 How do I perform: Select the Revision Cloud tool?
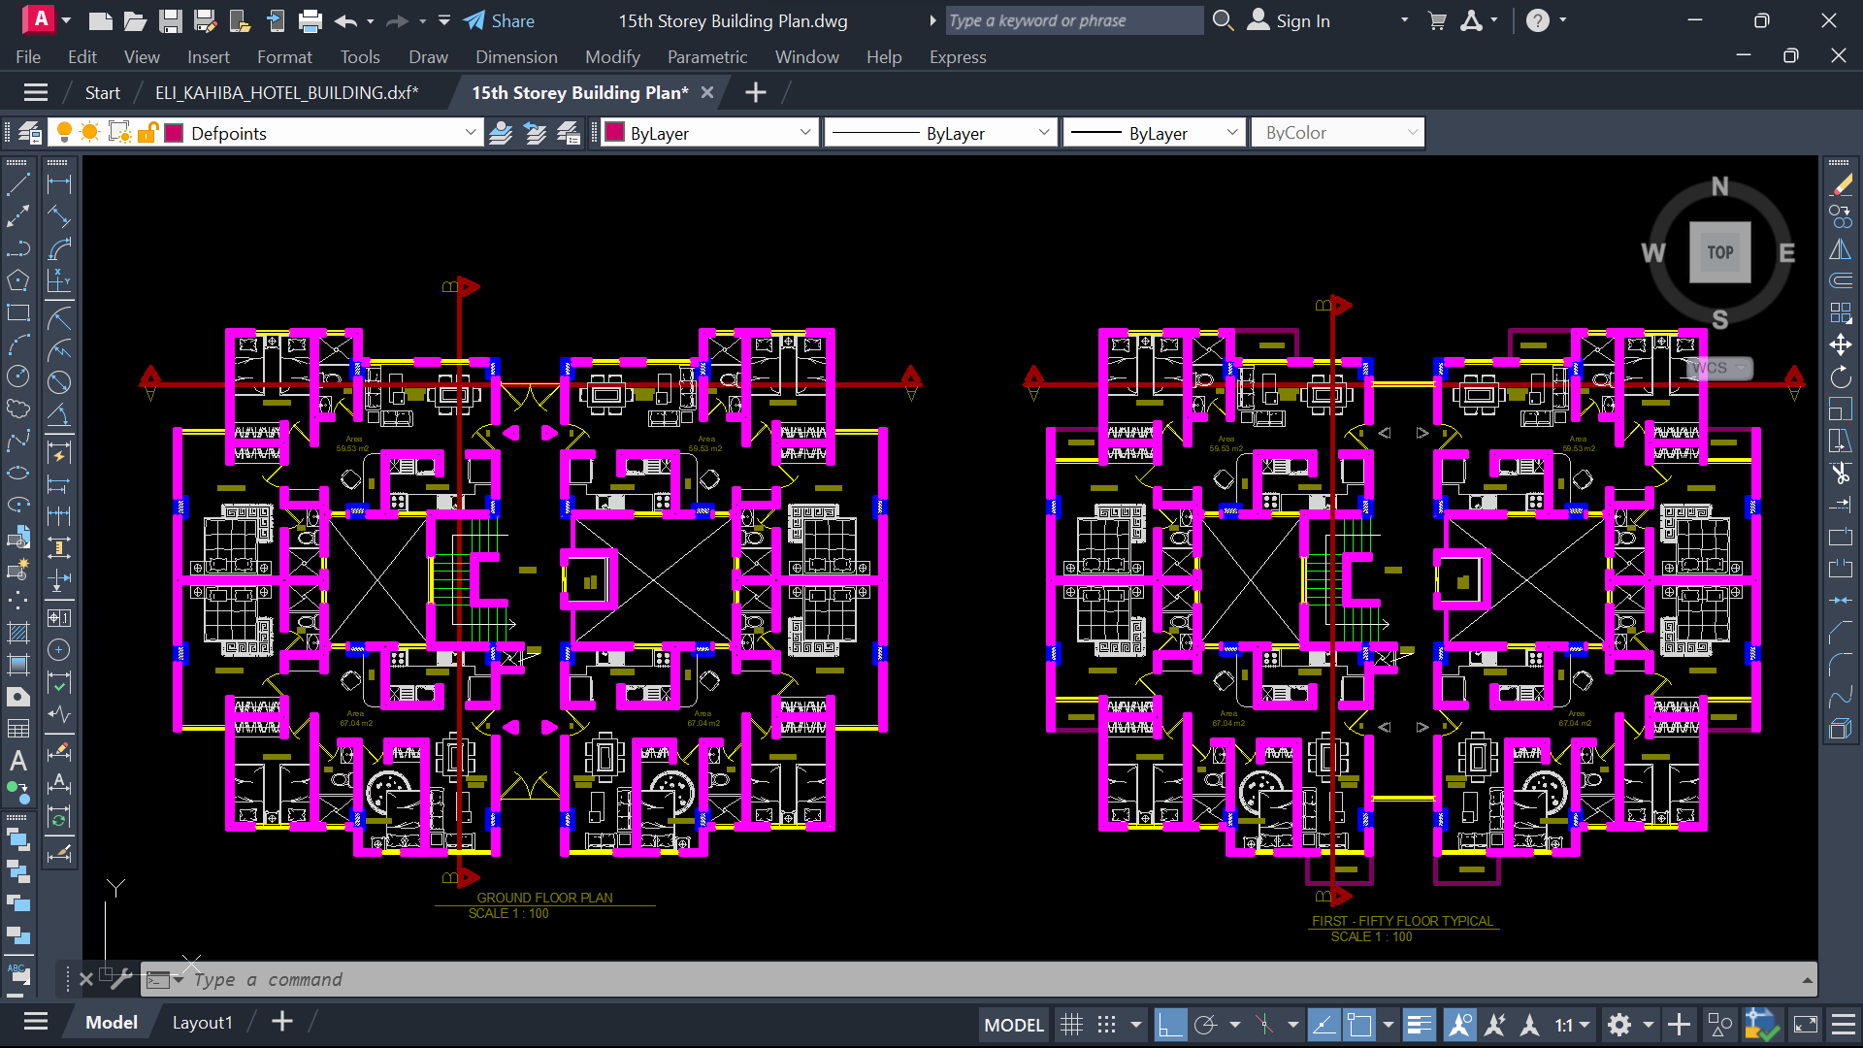coord(17,409)
